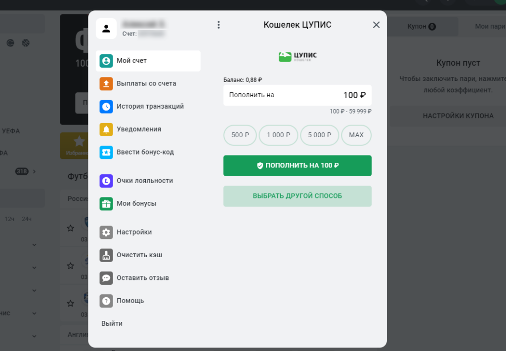
Task: Click the Оставить отзыв chat bubble icon
Action: [x=106, y=278]
